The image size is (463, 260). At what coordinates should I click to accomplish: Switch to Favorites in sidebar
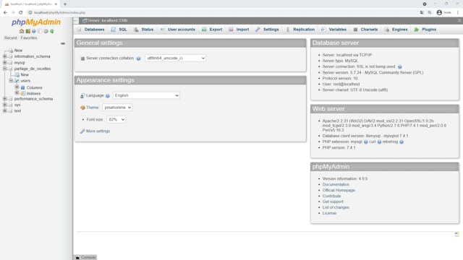point(29,38)
